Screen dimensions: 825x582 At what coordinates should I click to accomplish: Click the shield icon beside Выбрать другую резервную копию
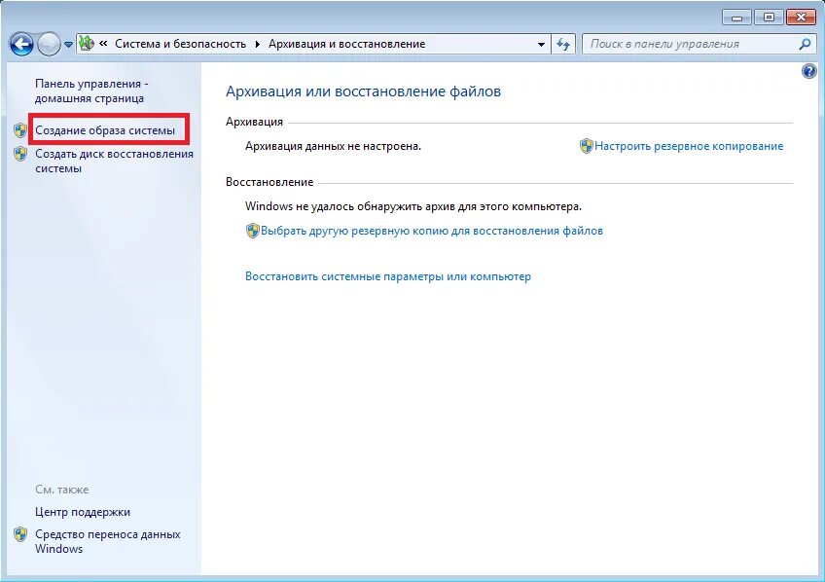tap(253, 231)
